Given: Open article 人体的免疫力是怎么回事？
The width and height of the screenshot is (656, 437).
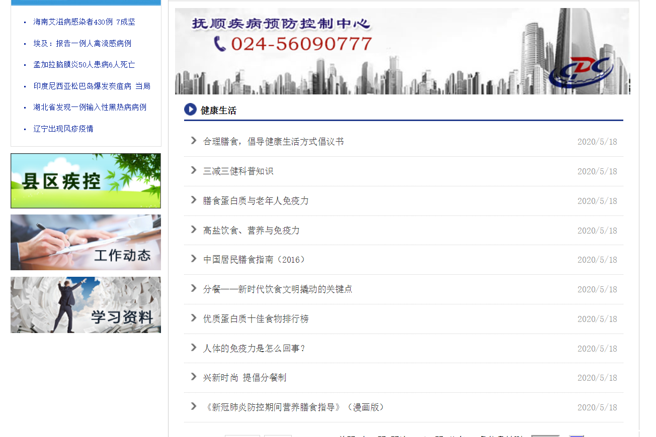Looking at the screenshot, I should coord(254,349).
